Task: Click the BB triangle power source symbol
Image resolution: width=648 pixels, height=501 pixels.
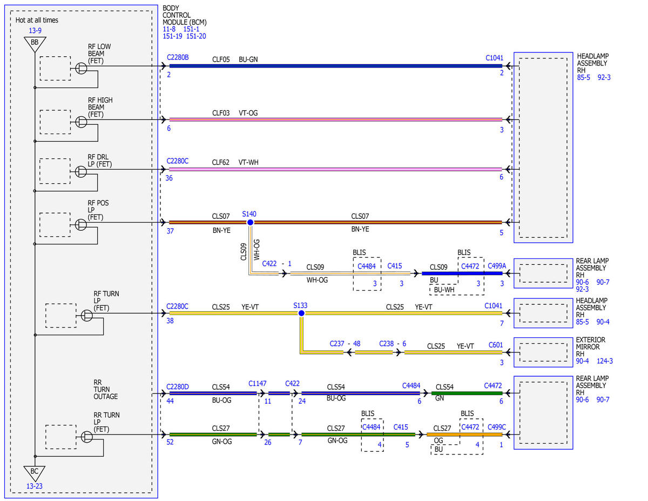Action: 35,44
